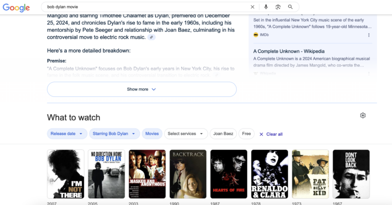Screen dimensions: 392x205
Task: Click Clear all filters
Action: coord(271,134)
